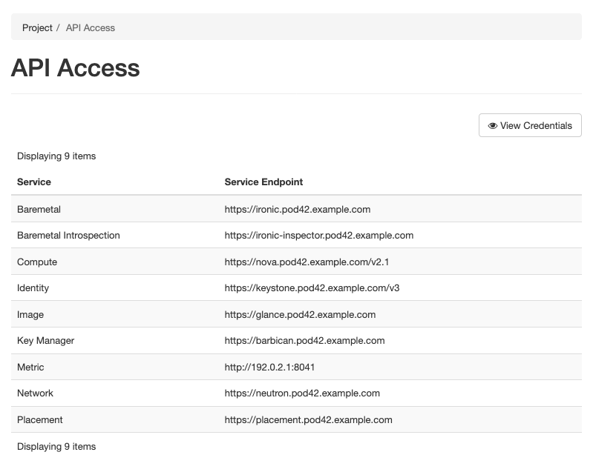The image size is (593, 472).
Task: Select the Identity service name
Action: pyautogui.click(x=33, y=287)
